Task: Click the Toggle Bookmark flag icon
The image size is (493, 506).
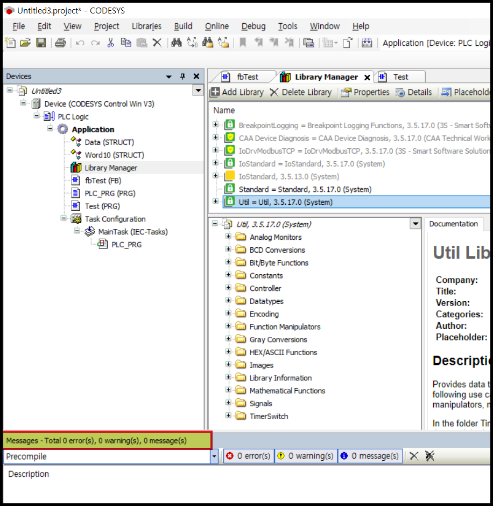Action: pyautogui.click(x=243, y=43)
